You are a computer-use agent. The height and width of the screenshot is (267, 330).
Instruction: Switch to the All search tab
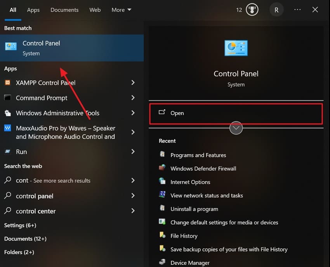coord(13,10)
